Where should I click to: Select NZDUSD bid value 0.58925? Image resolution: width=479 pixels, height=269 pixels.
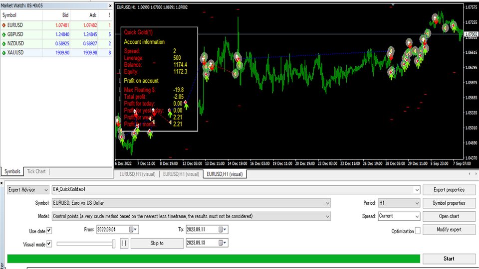tap(62, 44)
